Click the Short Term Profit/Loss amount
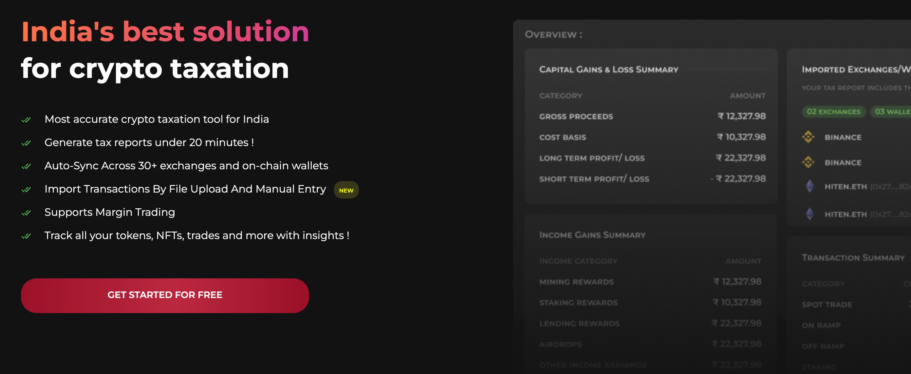 [x=738, y=179]
